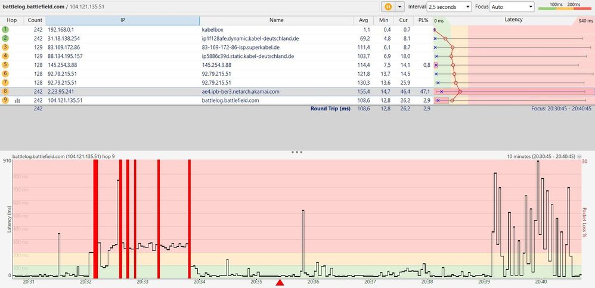Click the kabelbox hostname
The height and width of the screenshot is (288, 595).
[211, 30]
